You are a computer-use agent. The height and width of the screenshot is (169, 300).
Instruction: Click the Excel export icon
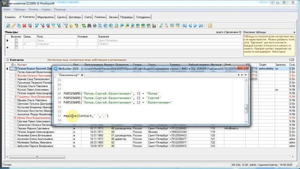tap(127, 25)
